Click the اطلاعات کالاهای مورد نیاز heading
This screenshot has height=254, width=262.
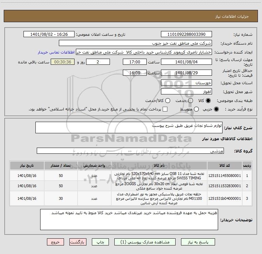point(227,139)
